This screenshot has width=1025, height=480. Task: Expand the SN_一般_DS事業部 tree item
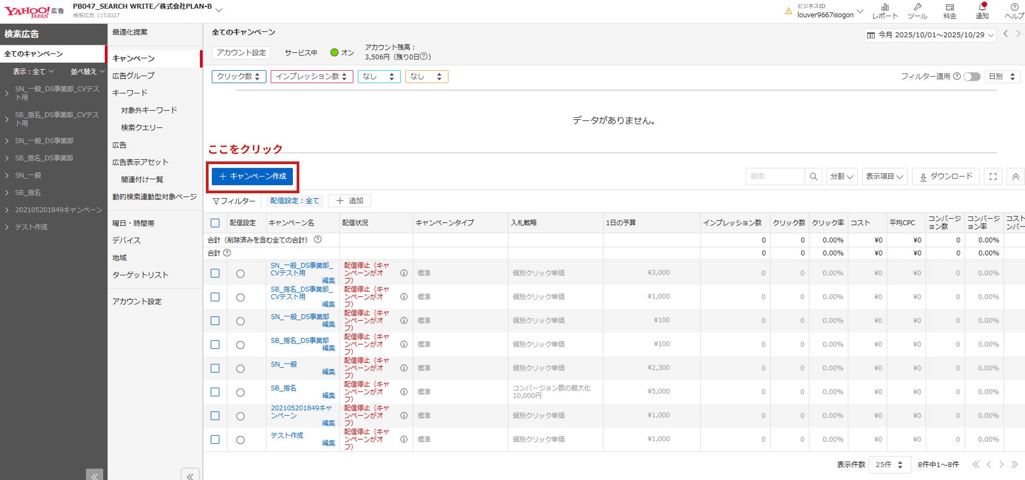pos(6,141)
